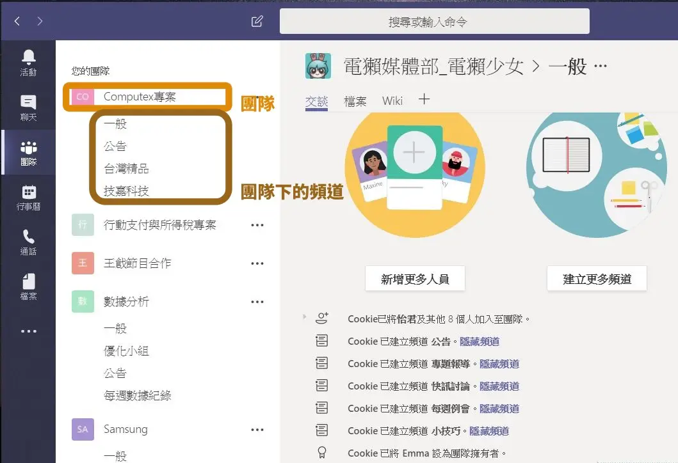Select the Teams icon in the sidebar
Screen dimensions: 678x463
point(28,152)
